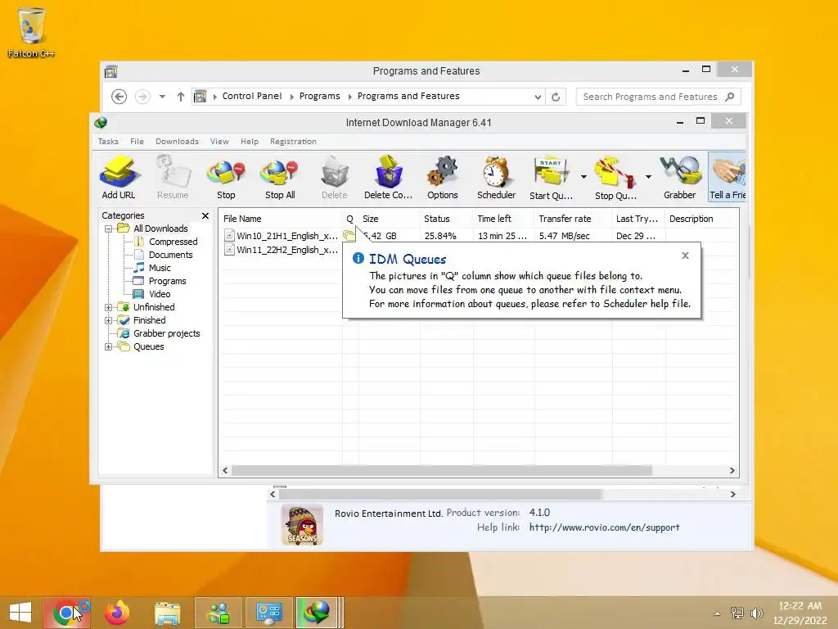Open File Explorer from the taskbar

pyautogui.click(x=167, y=613)
